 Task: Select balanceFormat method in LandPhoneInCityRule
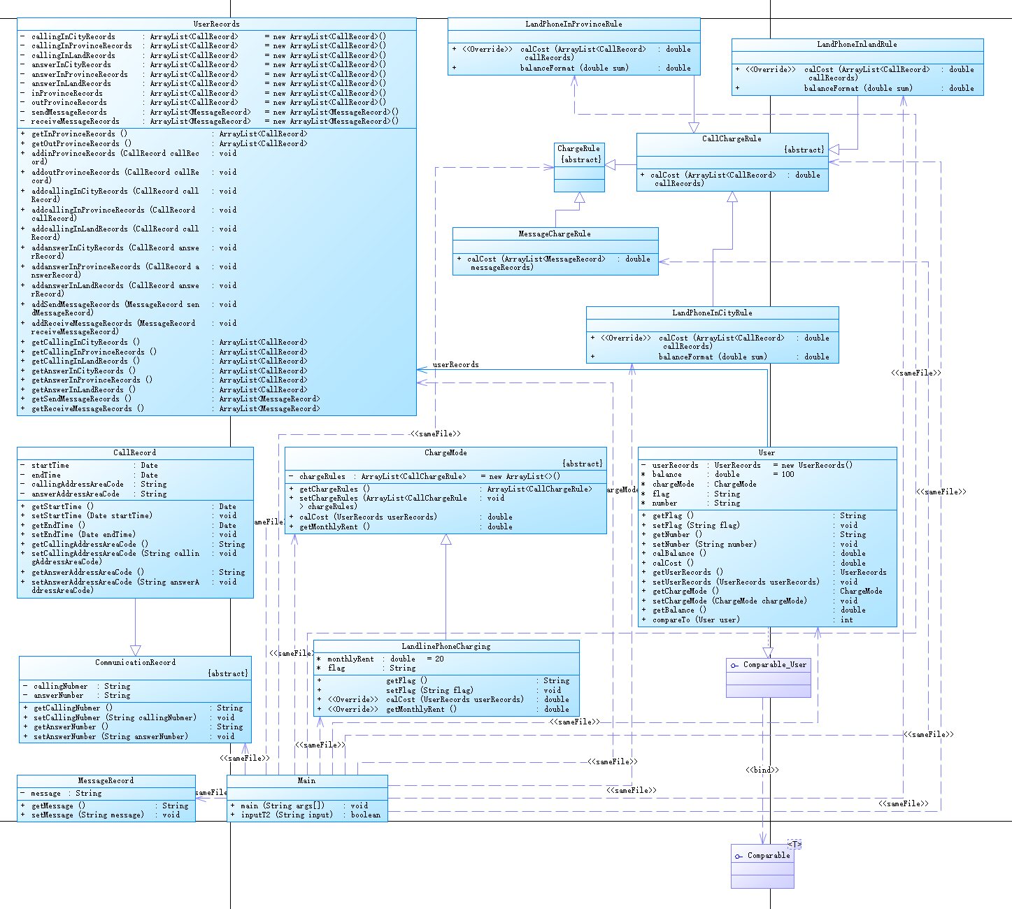click(710, 357)
